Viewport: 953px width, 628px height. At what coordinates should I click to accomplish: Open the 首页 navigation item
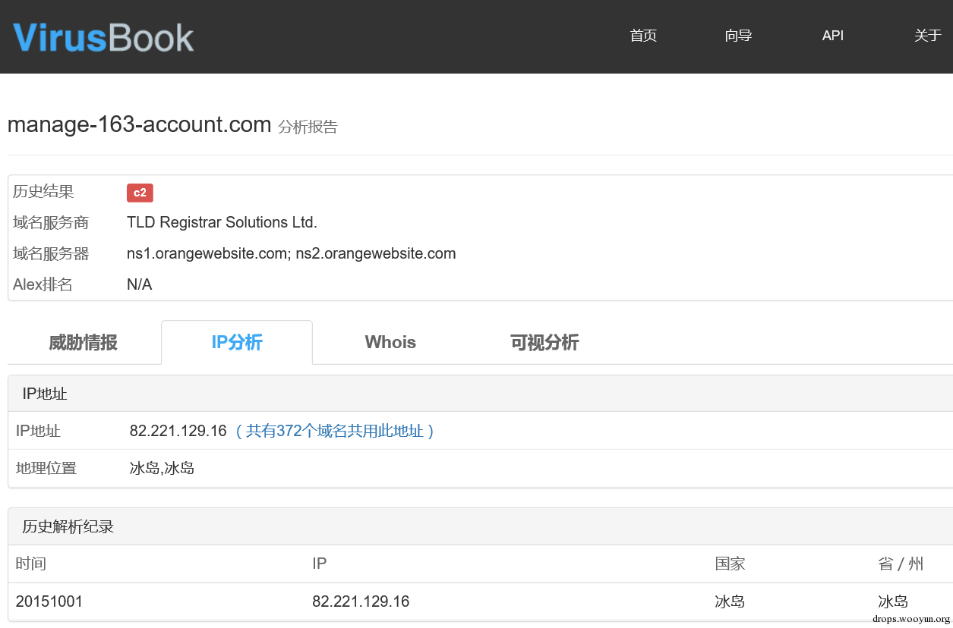[643, 36]
